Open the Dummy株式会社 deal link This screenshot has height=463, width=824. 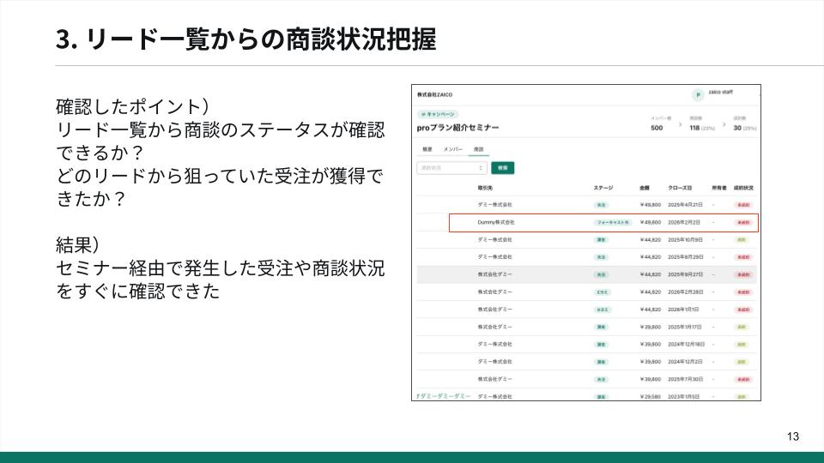click(x=495, y=222)
